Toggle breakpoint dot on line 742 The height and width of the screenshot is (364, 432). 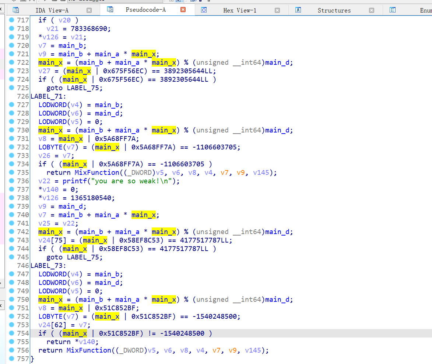tap(11, 232)
